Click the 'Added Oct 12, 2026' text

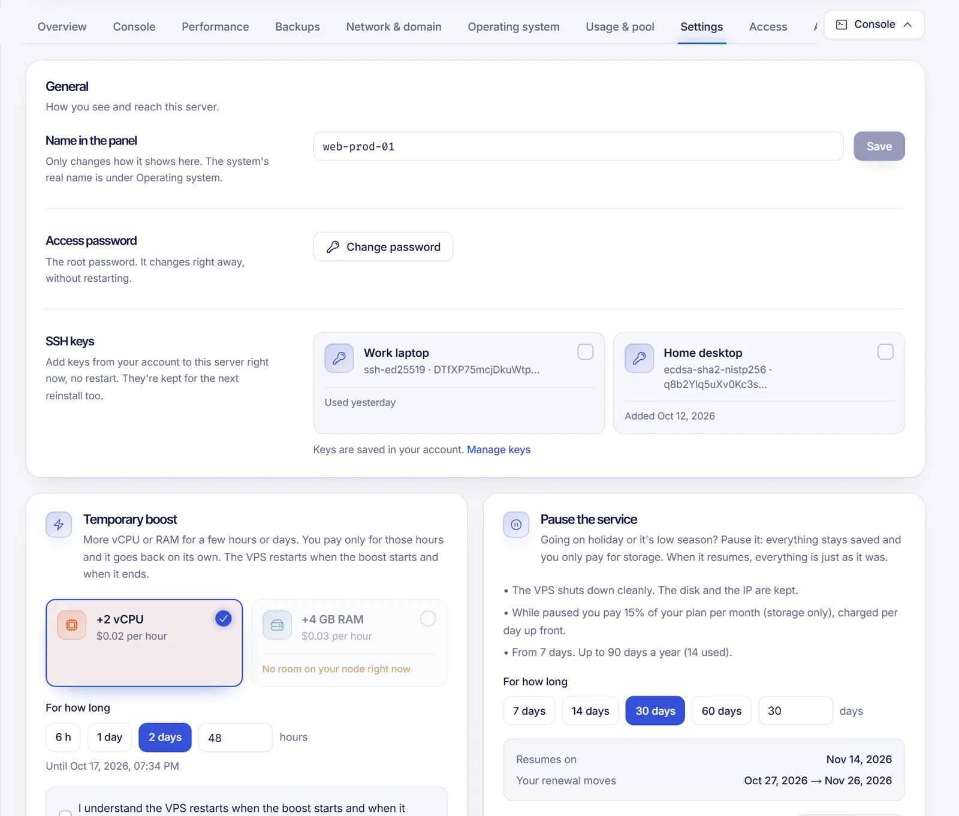[670, 416]
